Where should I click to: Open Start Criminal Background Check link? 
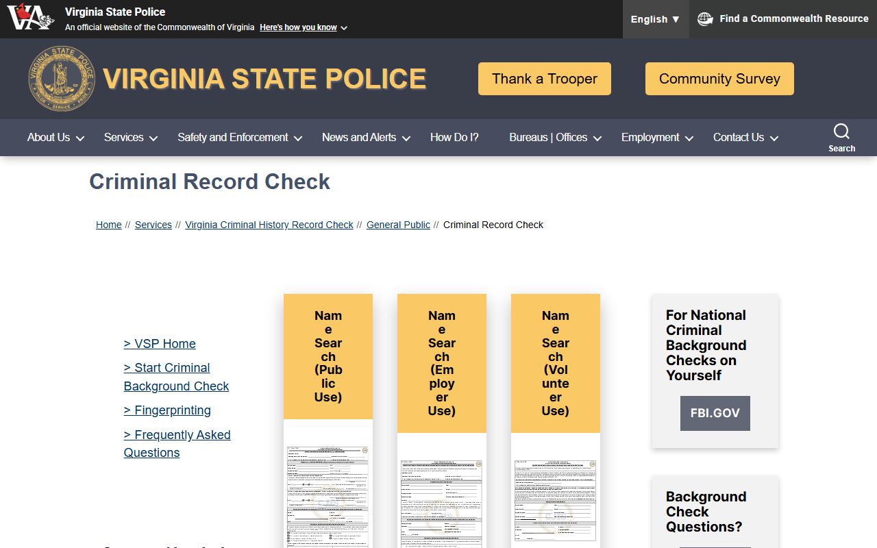176,377
